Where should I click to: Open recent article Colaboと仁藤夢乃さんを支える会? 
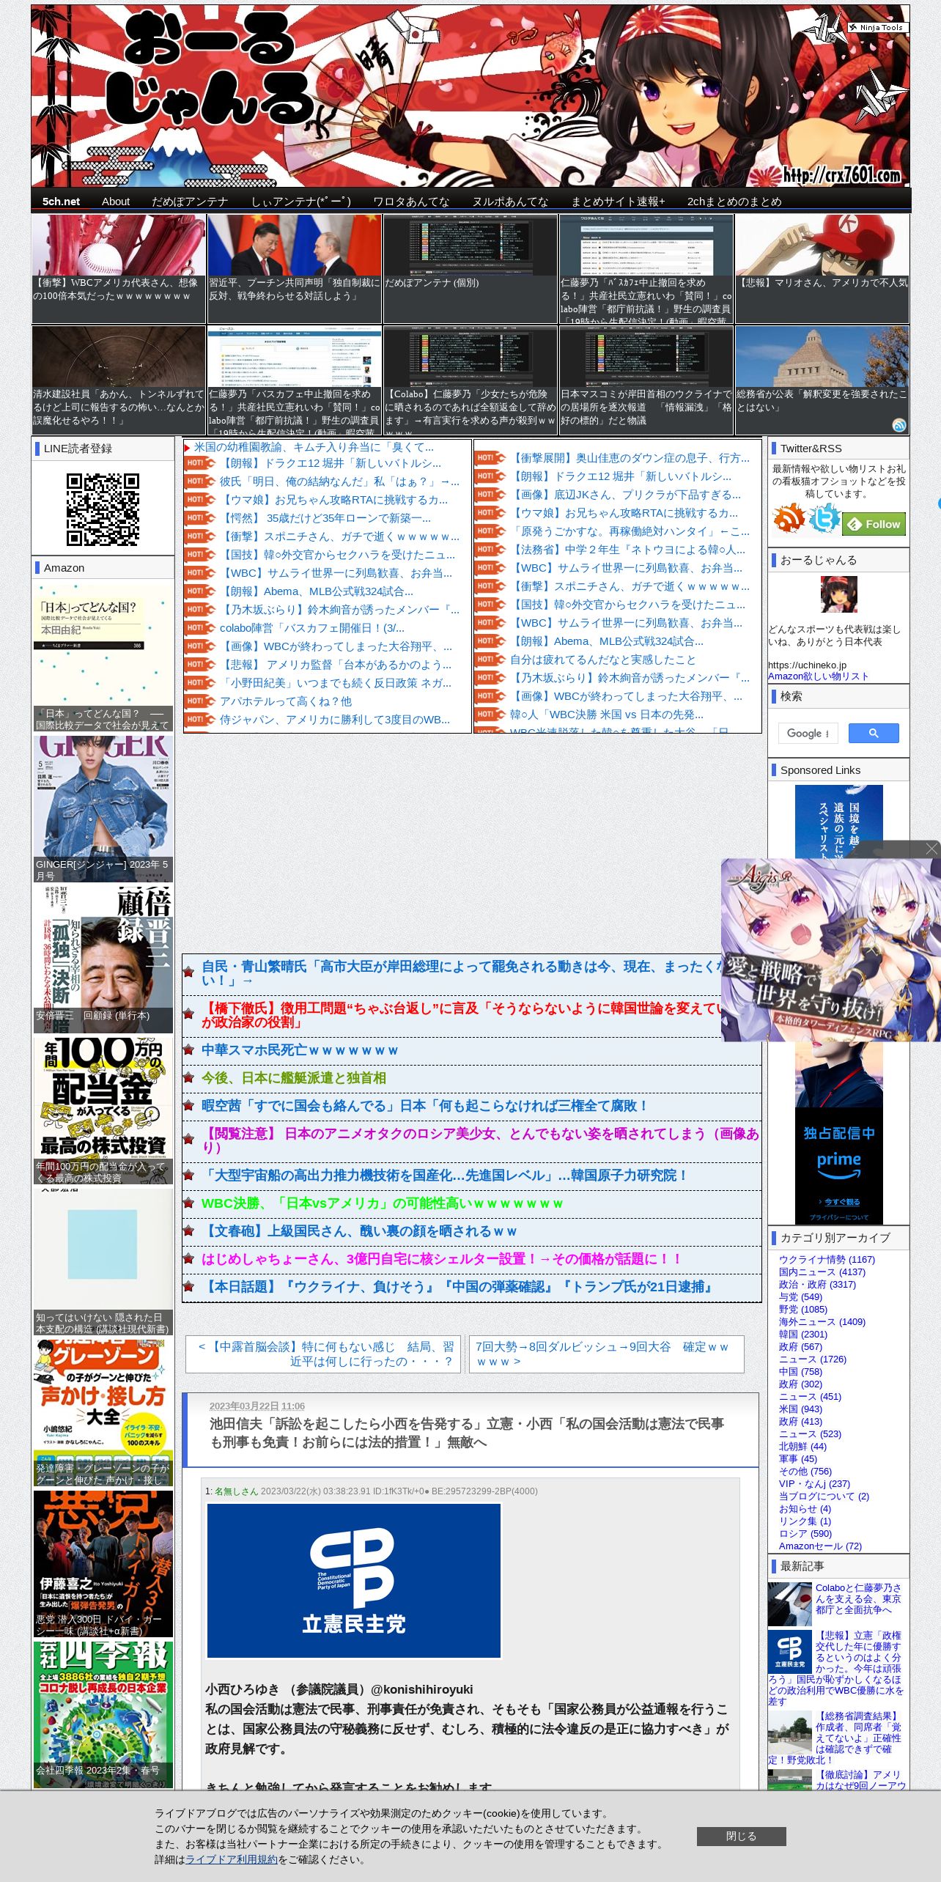pos(858,1598)
